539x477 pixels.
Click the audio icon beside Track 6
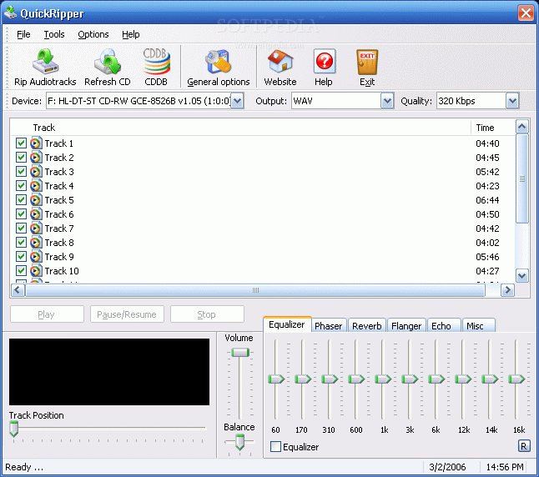pyautogui.click(x=36, y=214)
